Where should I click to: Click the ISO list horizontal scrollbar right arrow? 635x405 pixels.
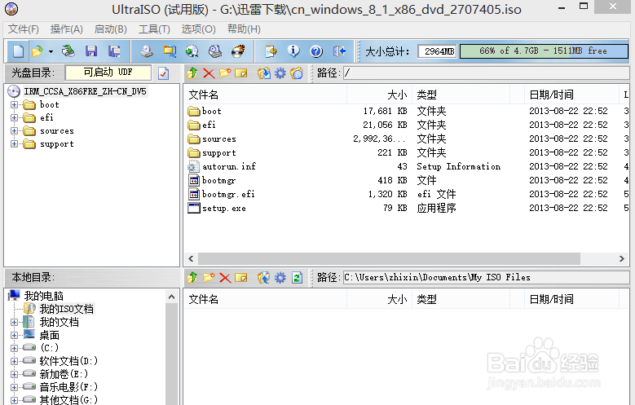point(622,258)
